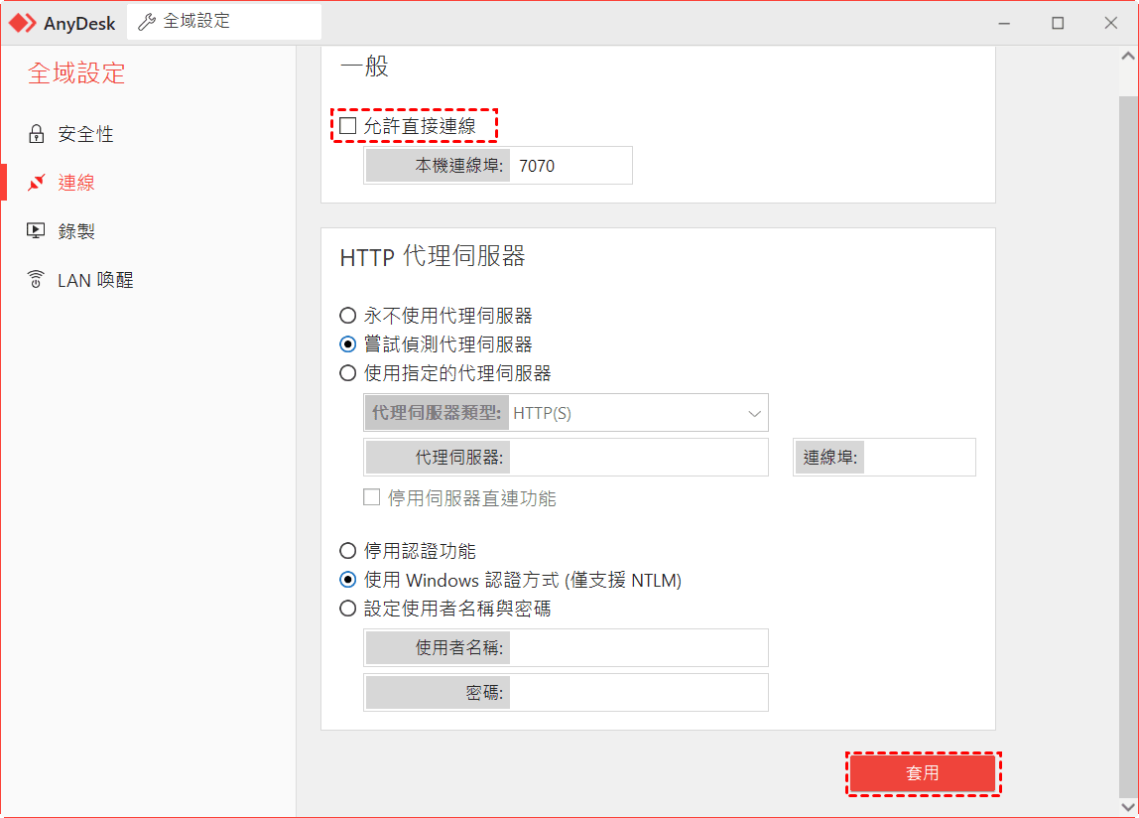Viewport: 1139px width, 818px height.
Task: Click the scrollbar up arrow
Action: [x=1128, y=56]
